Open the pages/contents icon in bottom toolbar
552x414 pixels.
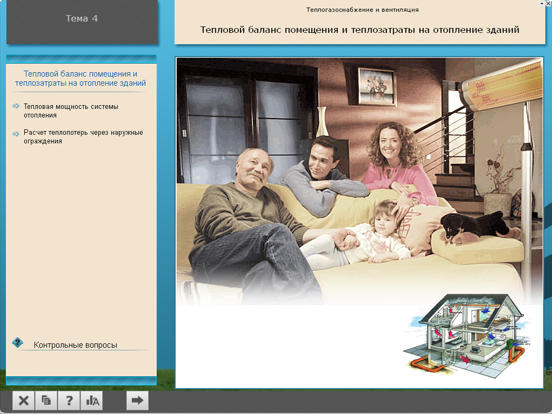[46, 401]
